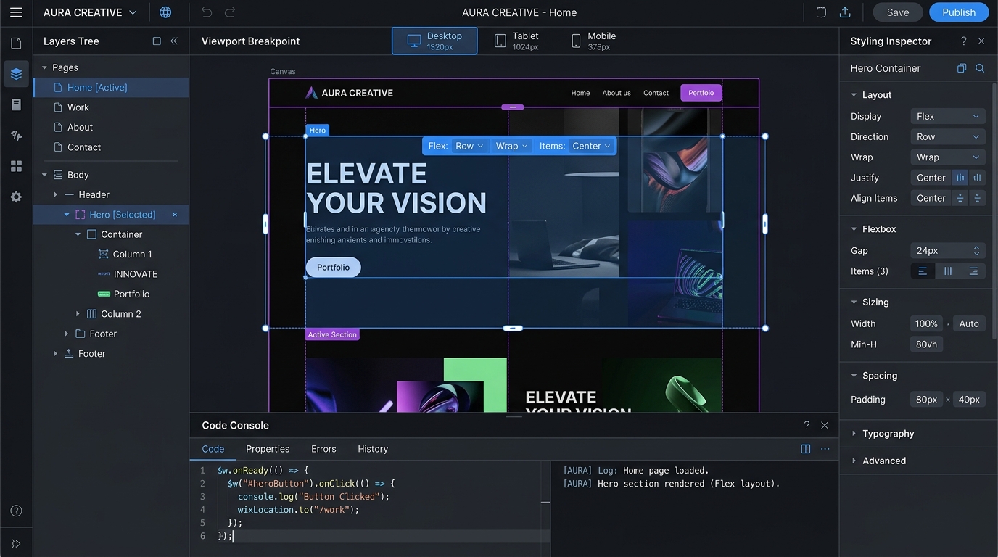
Task: Open Code Console help question mark
Action: pyautogui.click(x=807, y=425)
